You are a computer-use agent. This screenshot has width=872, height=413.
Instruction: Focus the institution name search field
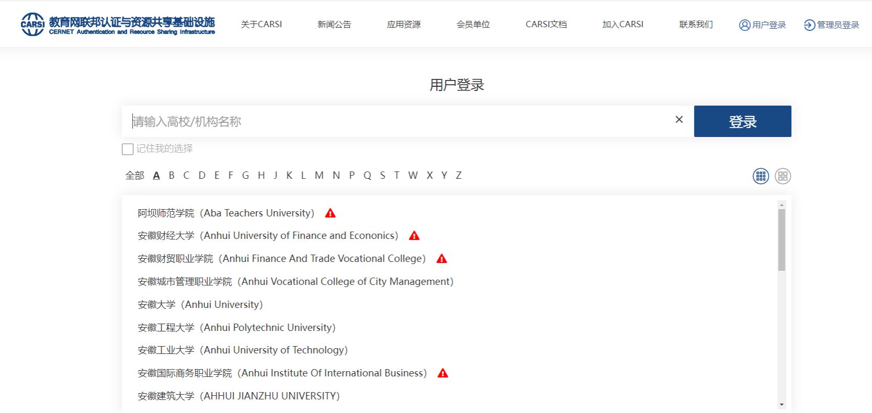coord(398,122)
